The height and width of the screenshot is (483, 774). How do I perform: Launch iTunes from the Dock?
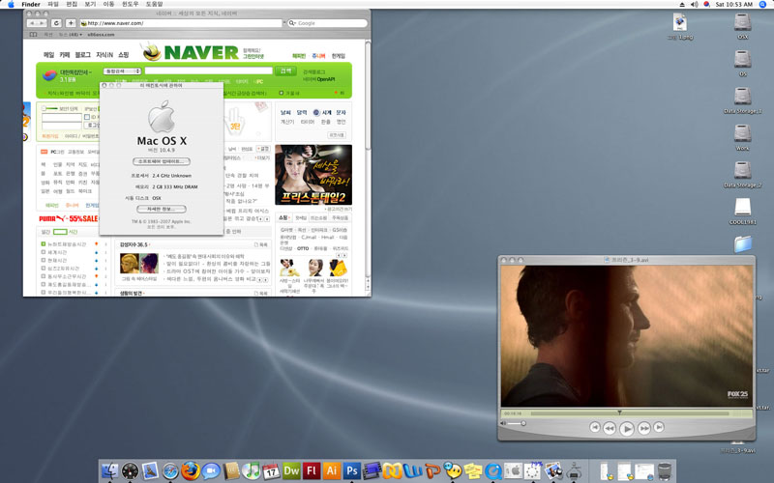pyautogui.click(x=252, y=471)
